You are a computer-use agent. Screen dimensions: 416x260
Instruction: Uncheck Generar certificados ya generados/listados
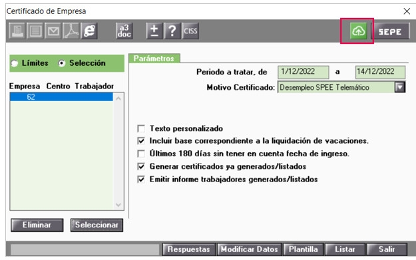pyautogui.click(x=141, y=166)
